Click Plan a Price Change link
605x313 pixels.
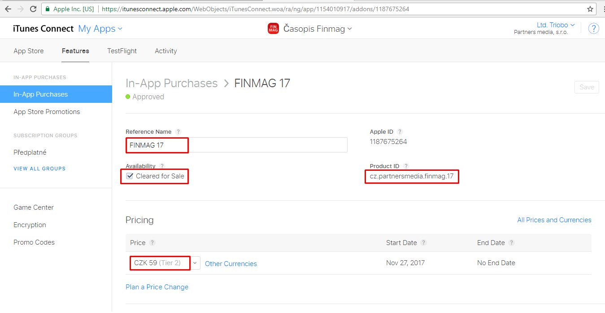157,287
